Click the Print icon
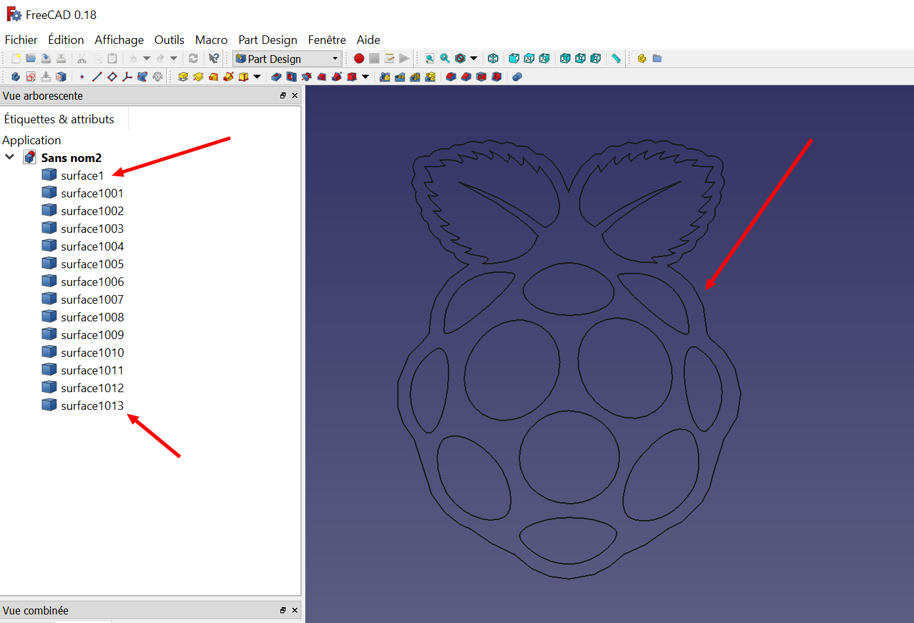 61,58
